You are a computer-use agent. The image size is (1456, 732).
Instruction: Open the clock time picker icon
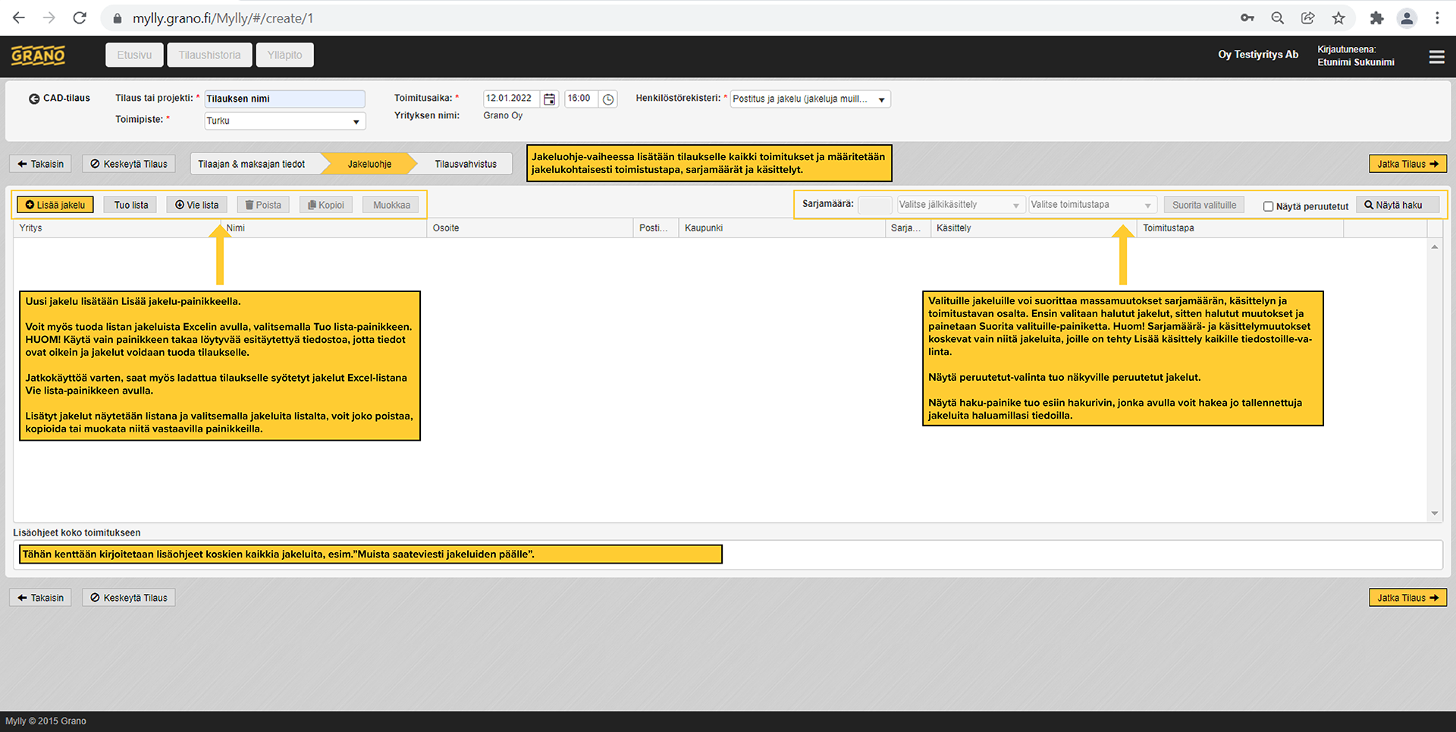(608, 99)
